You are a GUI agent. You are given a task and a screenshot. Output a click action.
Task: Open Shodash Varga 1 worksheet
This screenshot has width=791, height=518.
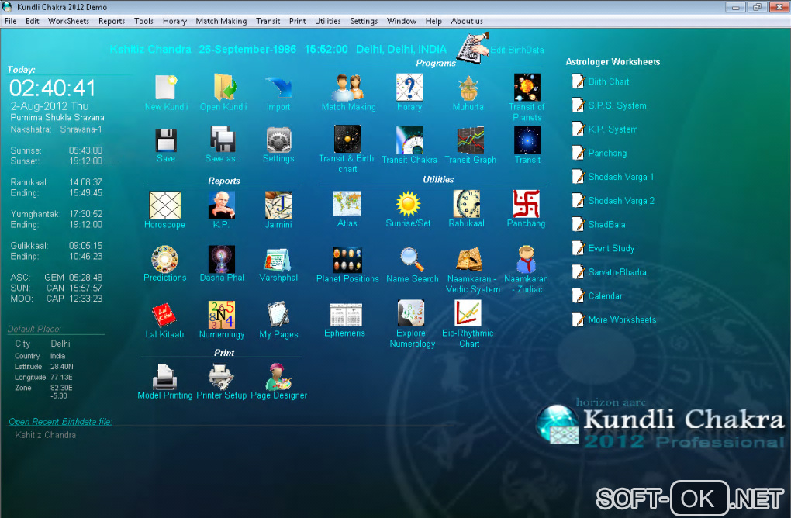(621, 177)
